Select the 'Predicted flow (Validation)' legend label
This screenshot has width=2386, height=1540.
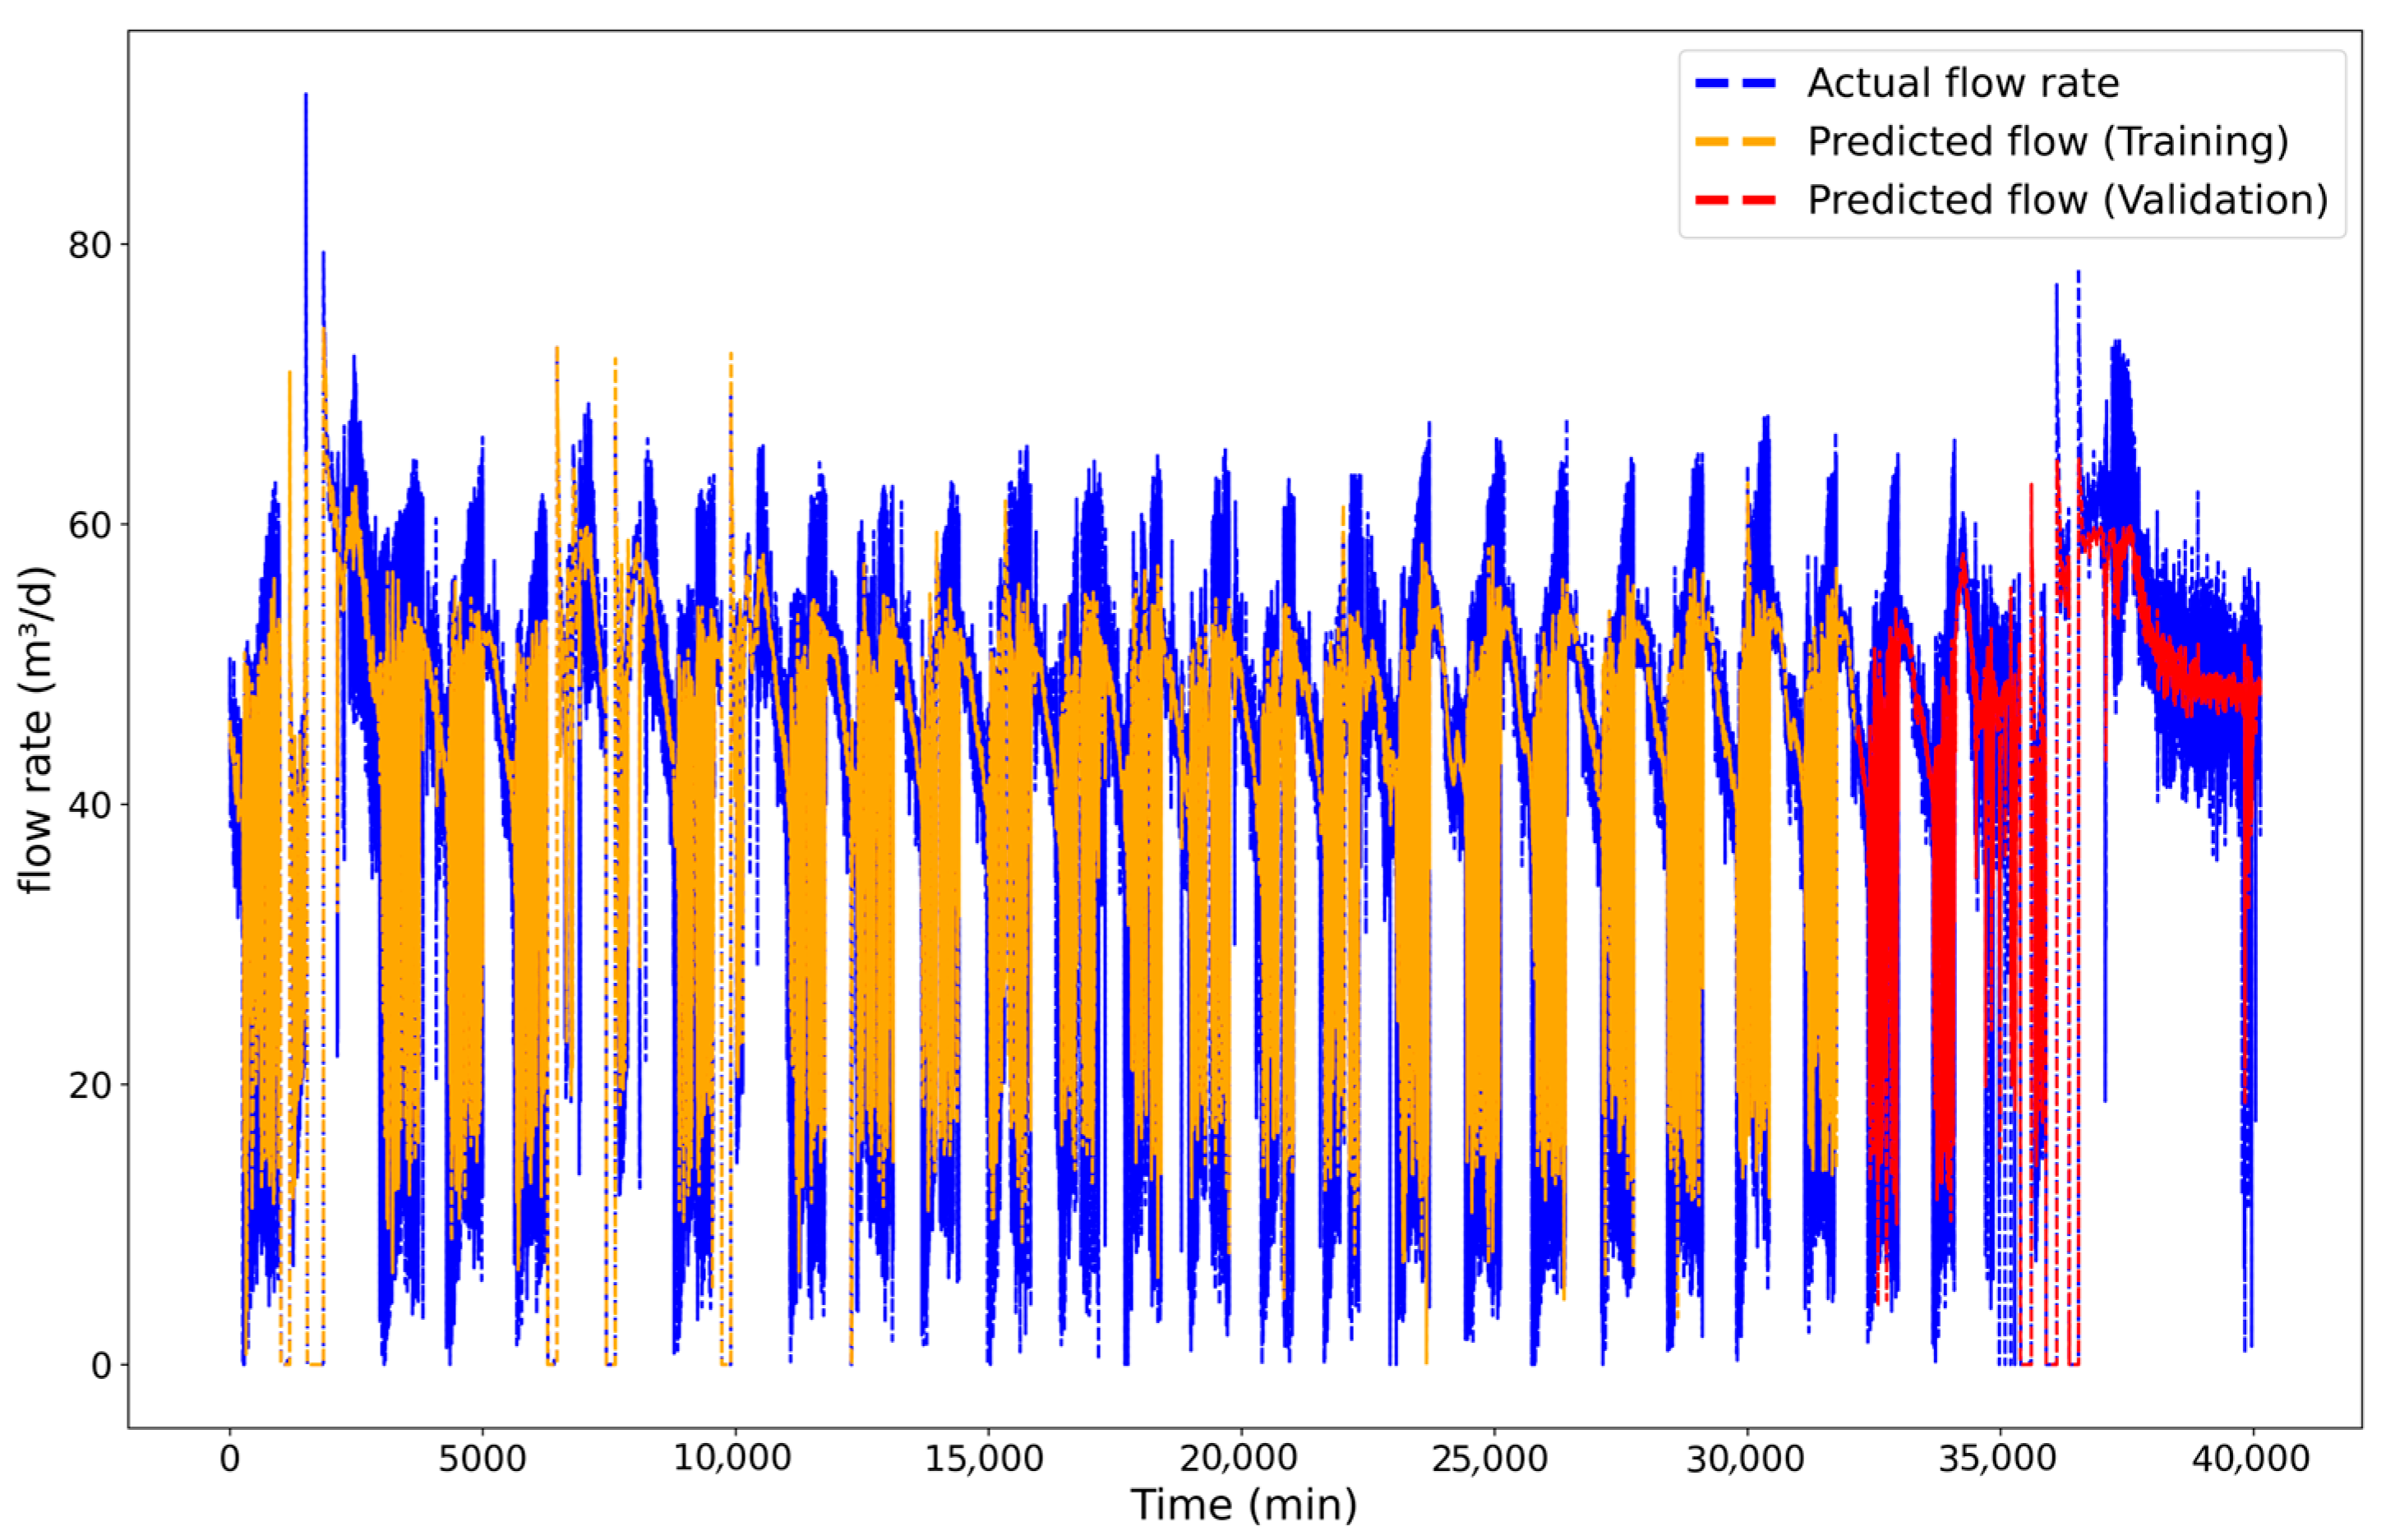click(2067, 200)
